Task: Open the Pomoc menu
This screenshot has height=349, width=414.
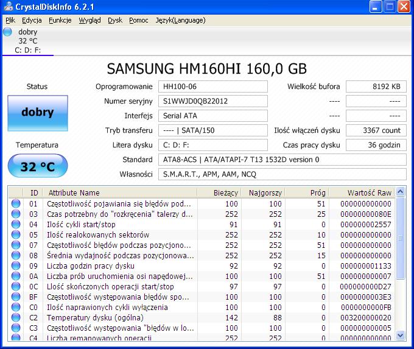Action: (139, 20)
